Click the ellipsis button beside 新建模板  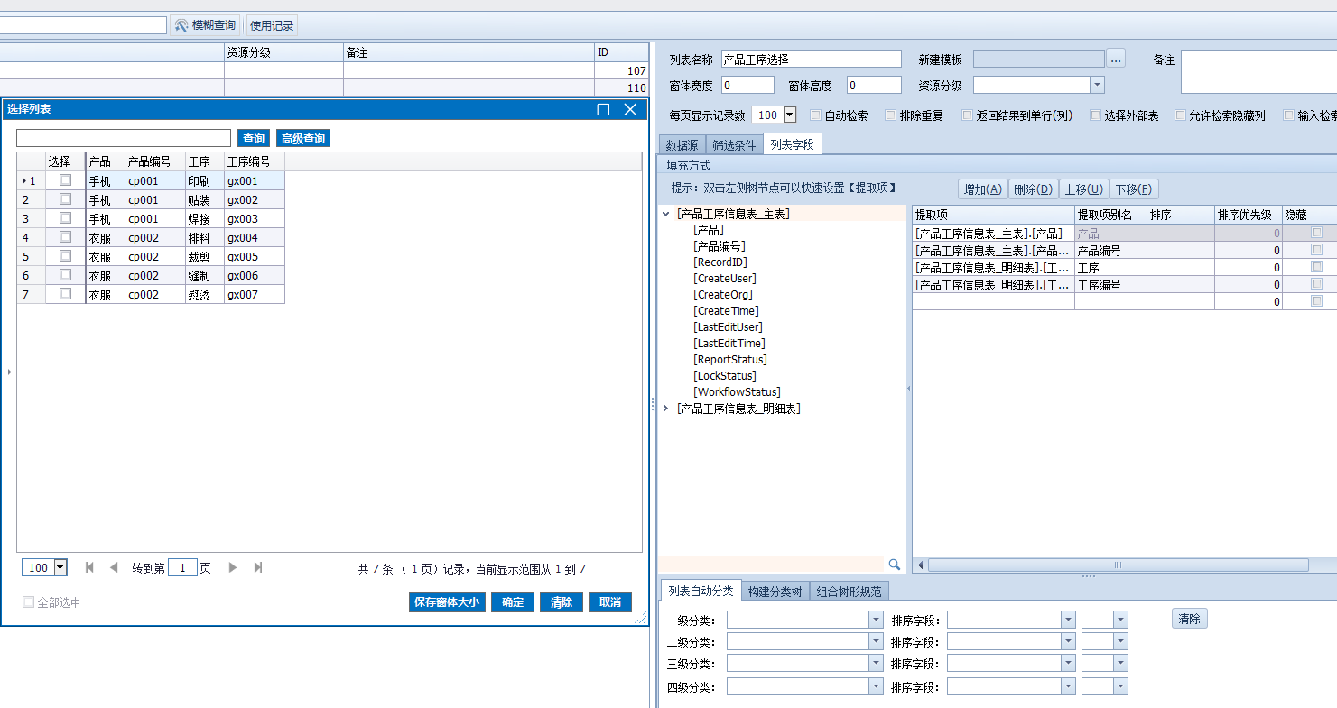(1117, 59)
